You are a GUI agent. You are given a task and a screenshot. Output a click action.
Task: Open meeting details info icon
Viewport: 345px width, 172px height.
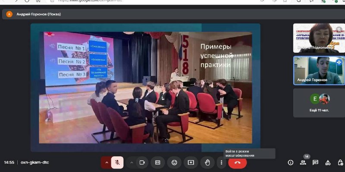point(290,163)
